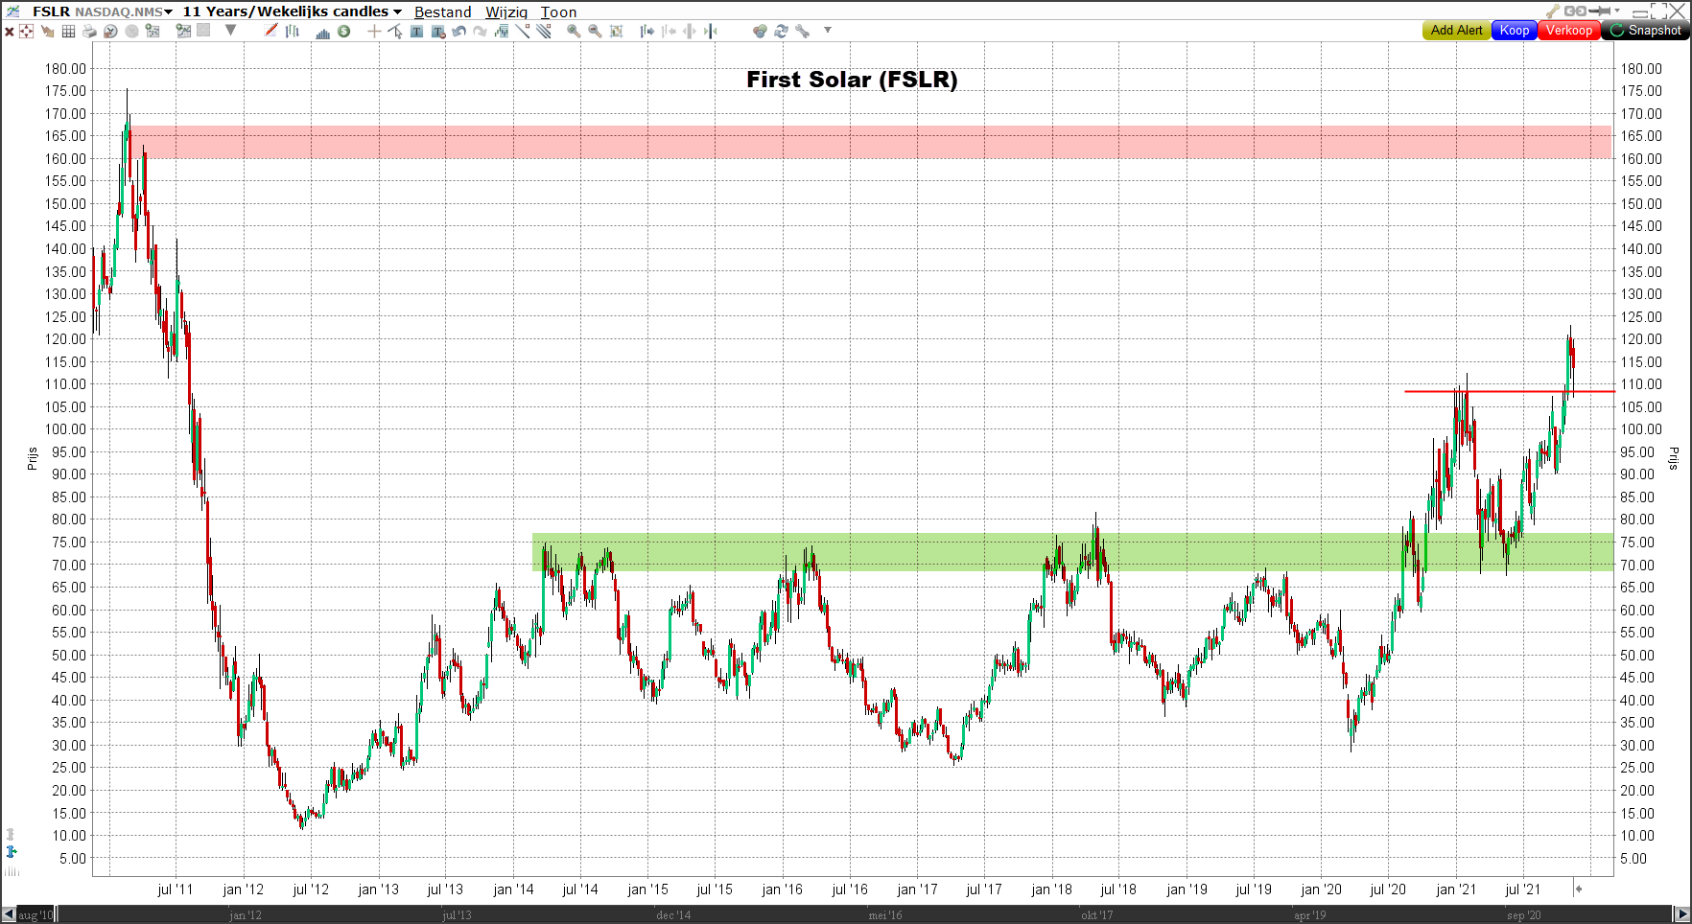Screen dimensions: 1692x924
Task: Open the gray triangle dropdown in toolbar
Action: pyautogui.click(x=230, y=30)
